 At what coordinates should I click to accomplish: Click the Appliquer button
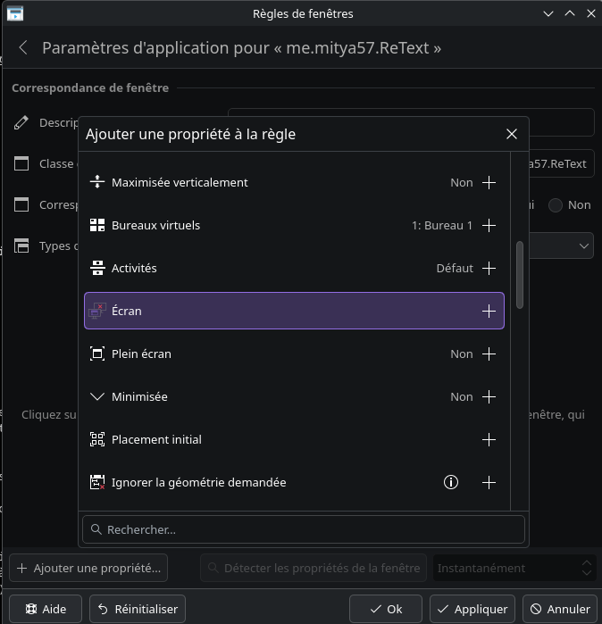coord(472,609)
